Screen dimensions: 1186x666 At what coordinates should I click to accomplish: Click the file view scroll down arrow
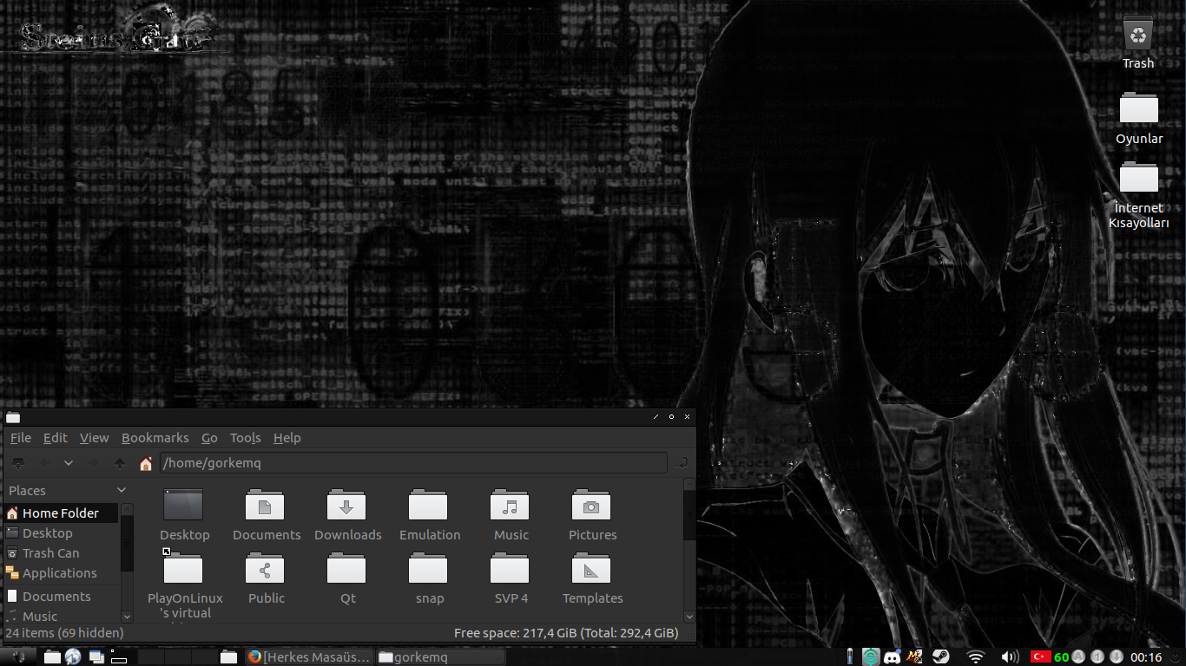tap(689, 617)
